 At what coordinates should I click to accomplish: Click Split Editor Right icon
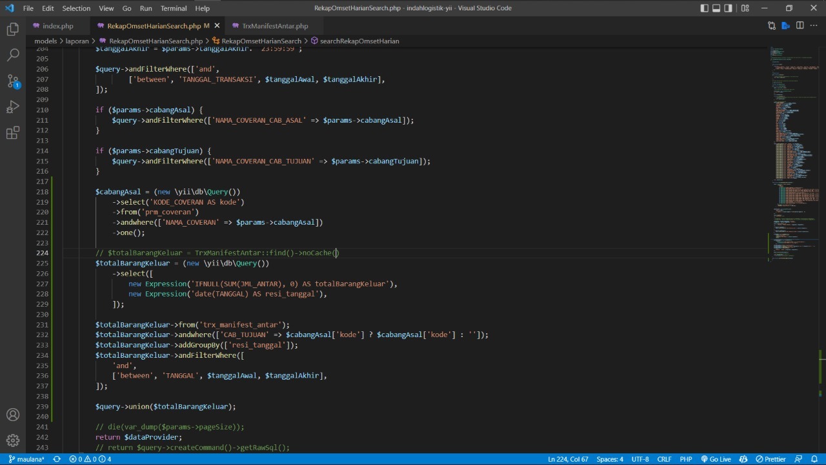click(x=800, y=26)
